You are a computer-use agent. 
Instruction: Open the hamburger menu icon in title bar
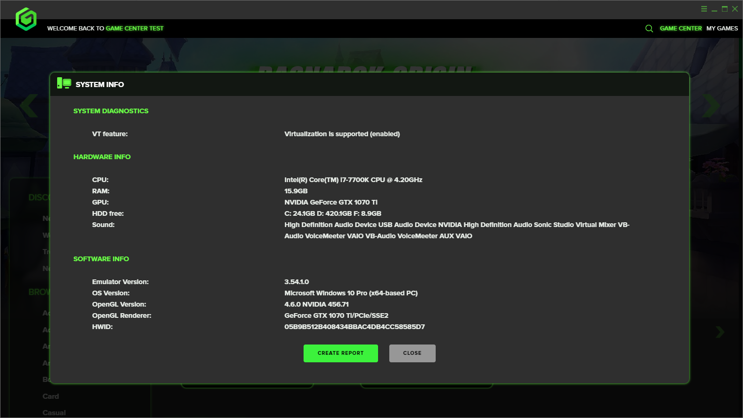(704, 9)
